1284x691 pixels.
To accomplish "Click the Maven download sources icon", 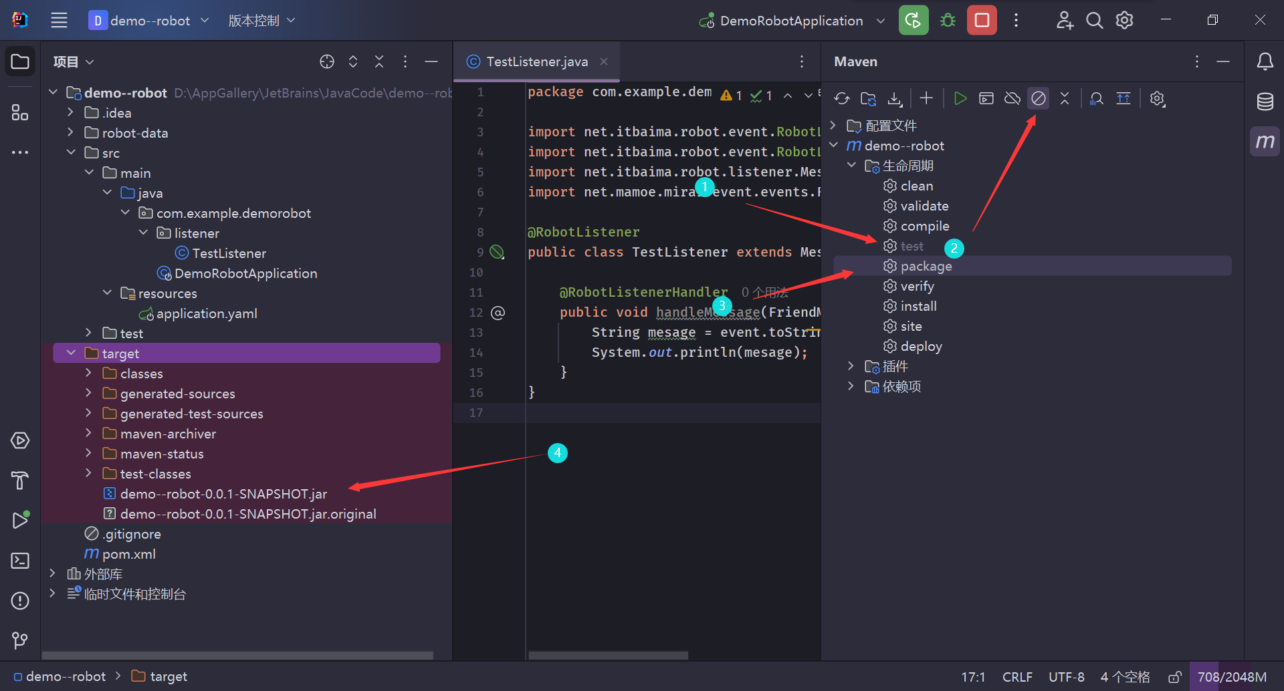I will click(x=895, y=99).
